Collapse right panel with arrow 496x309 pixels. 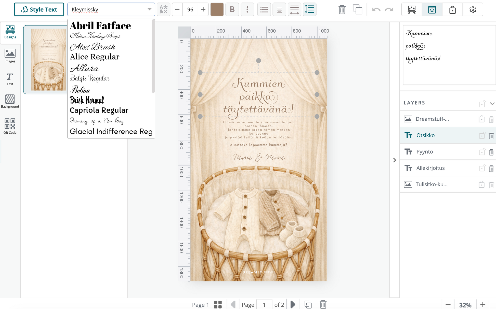click(395, 160)
